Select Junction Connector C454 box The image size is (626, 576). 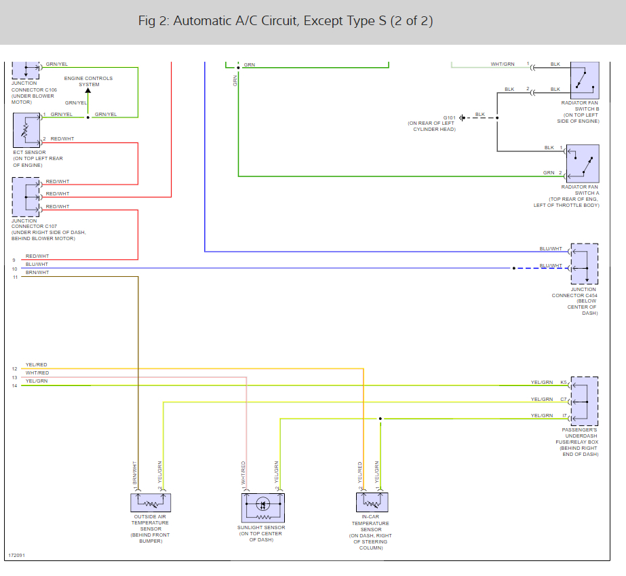(x=585, y=264)
